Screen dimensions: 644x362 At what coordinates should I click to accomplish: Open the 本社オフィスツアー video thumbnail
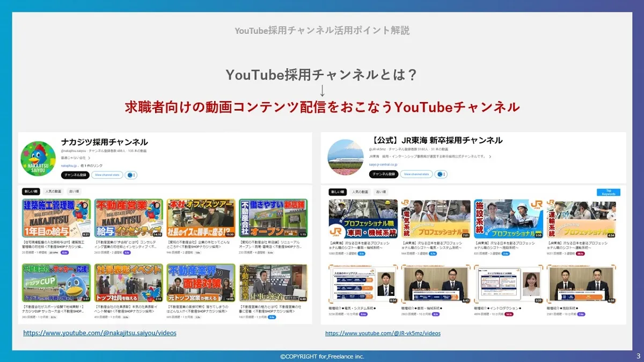[201, 219]
